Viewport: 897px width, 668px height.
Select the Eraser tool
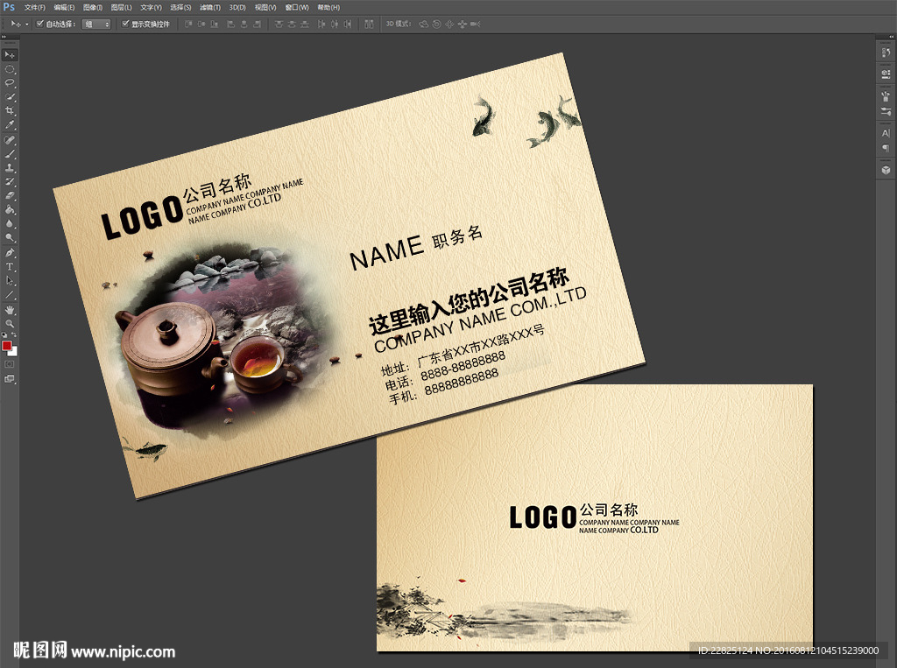(x=10, y=196)
